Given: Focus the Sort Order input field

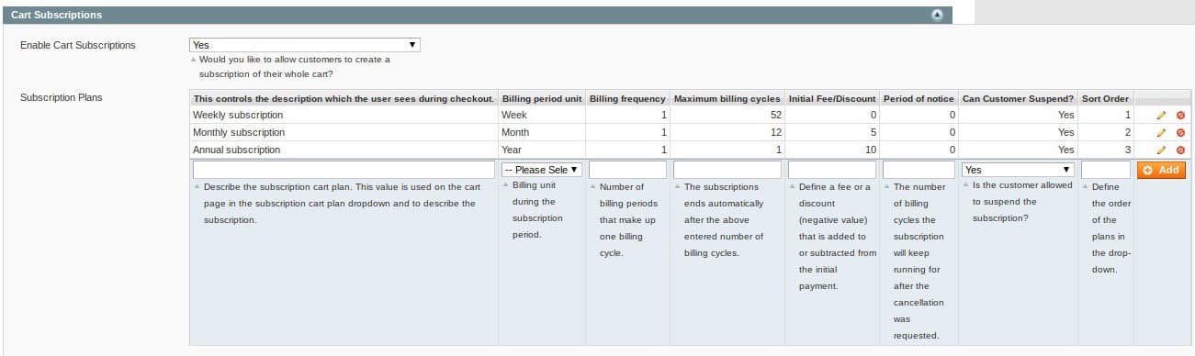Looking at the screenshot, I should pos(1105,170).
